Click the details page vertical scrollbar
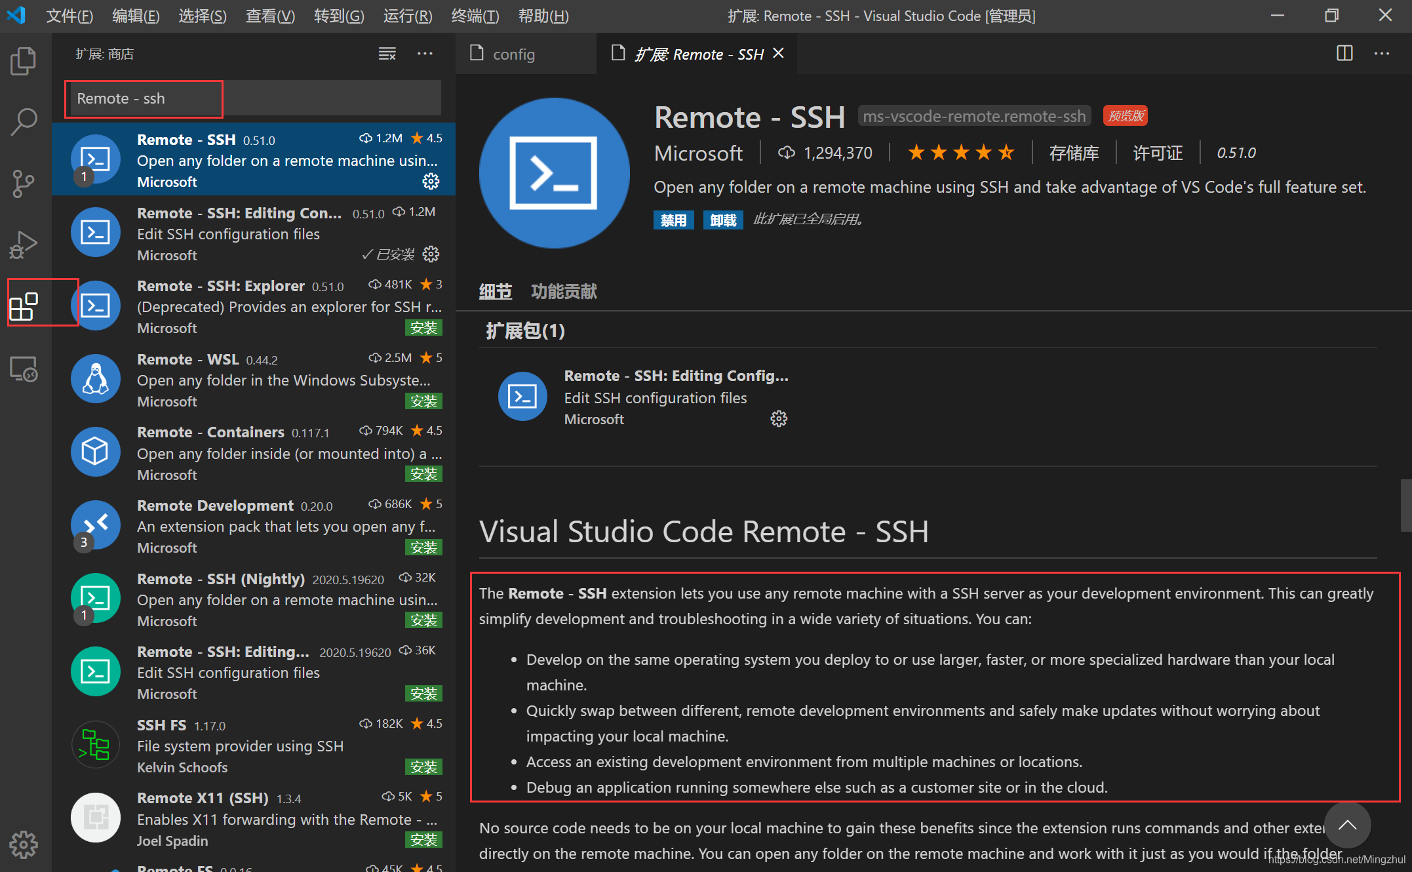This screenshot has width=1412, height=872. (1405, 505)
